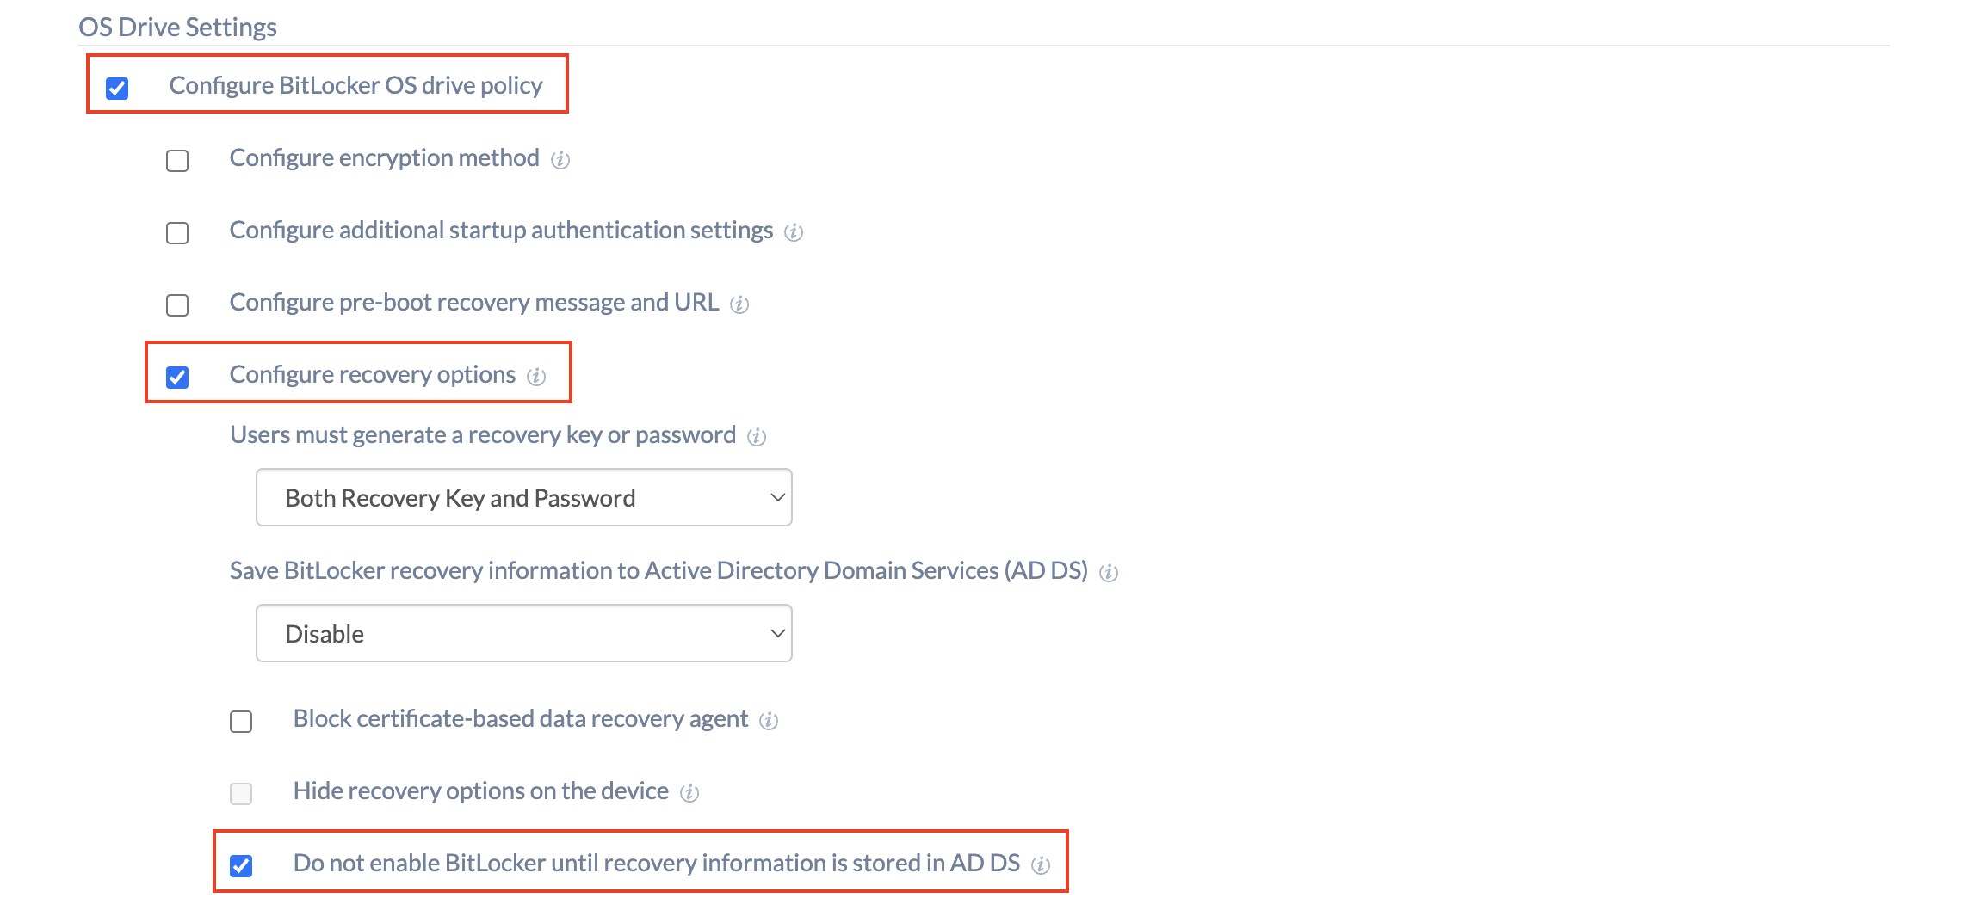Enable Block certificate-based data recovery agent
1966x898 pixels.
[241, 721]
